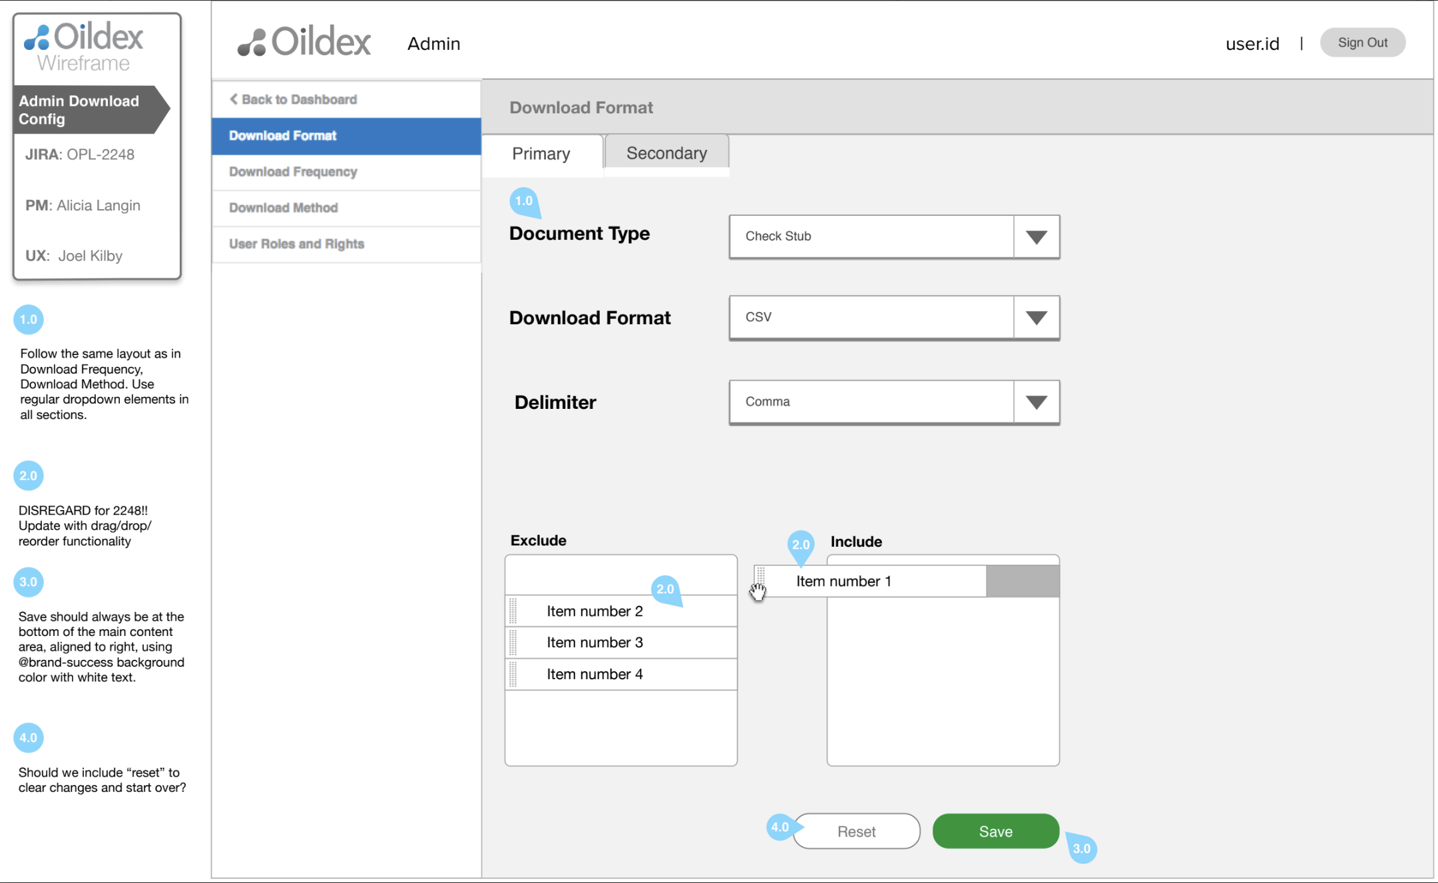This screenshot has height=883, width=1438.
Task: Grab the drag handle of Item number 2
Action: pyautogui.click(x=513, y=611)
